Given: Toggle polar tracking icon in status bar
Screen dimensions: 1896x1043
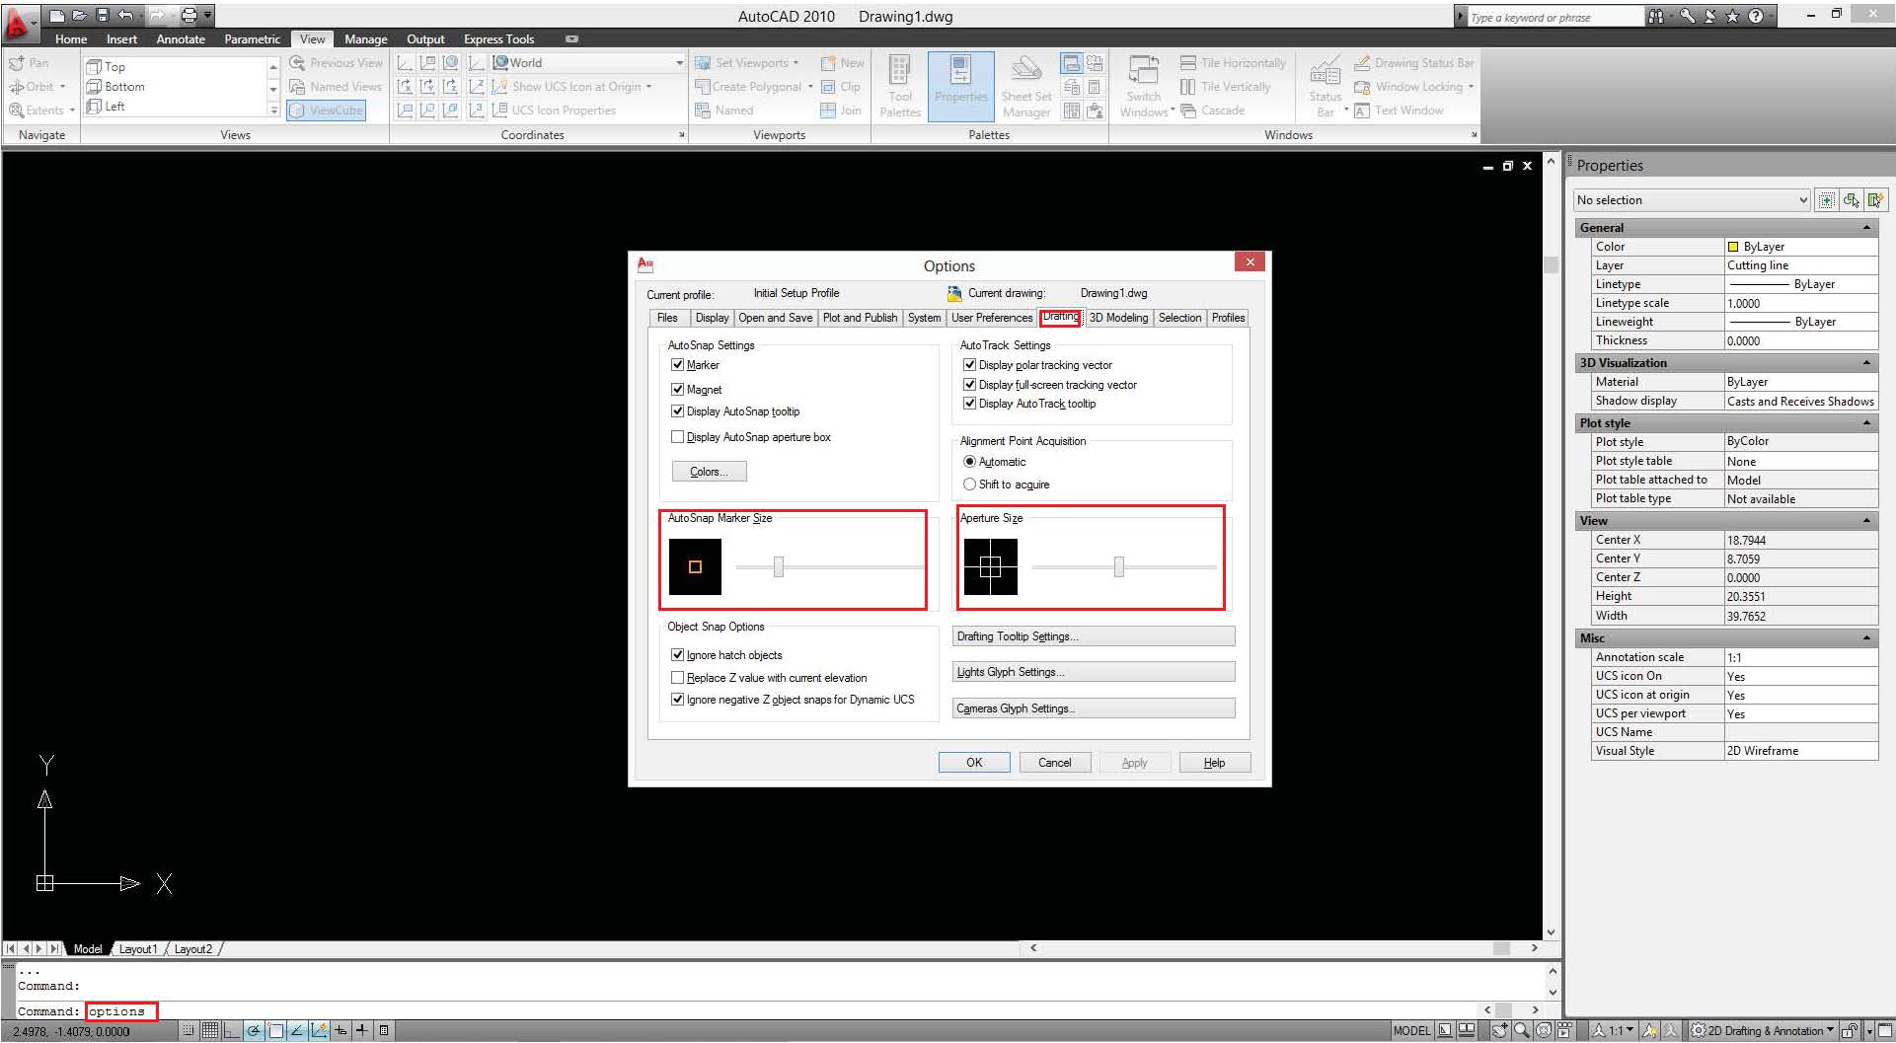Looking at the screenshot, I should pos(254,1031).
